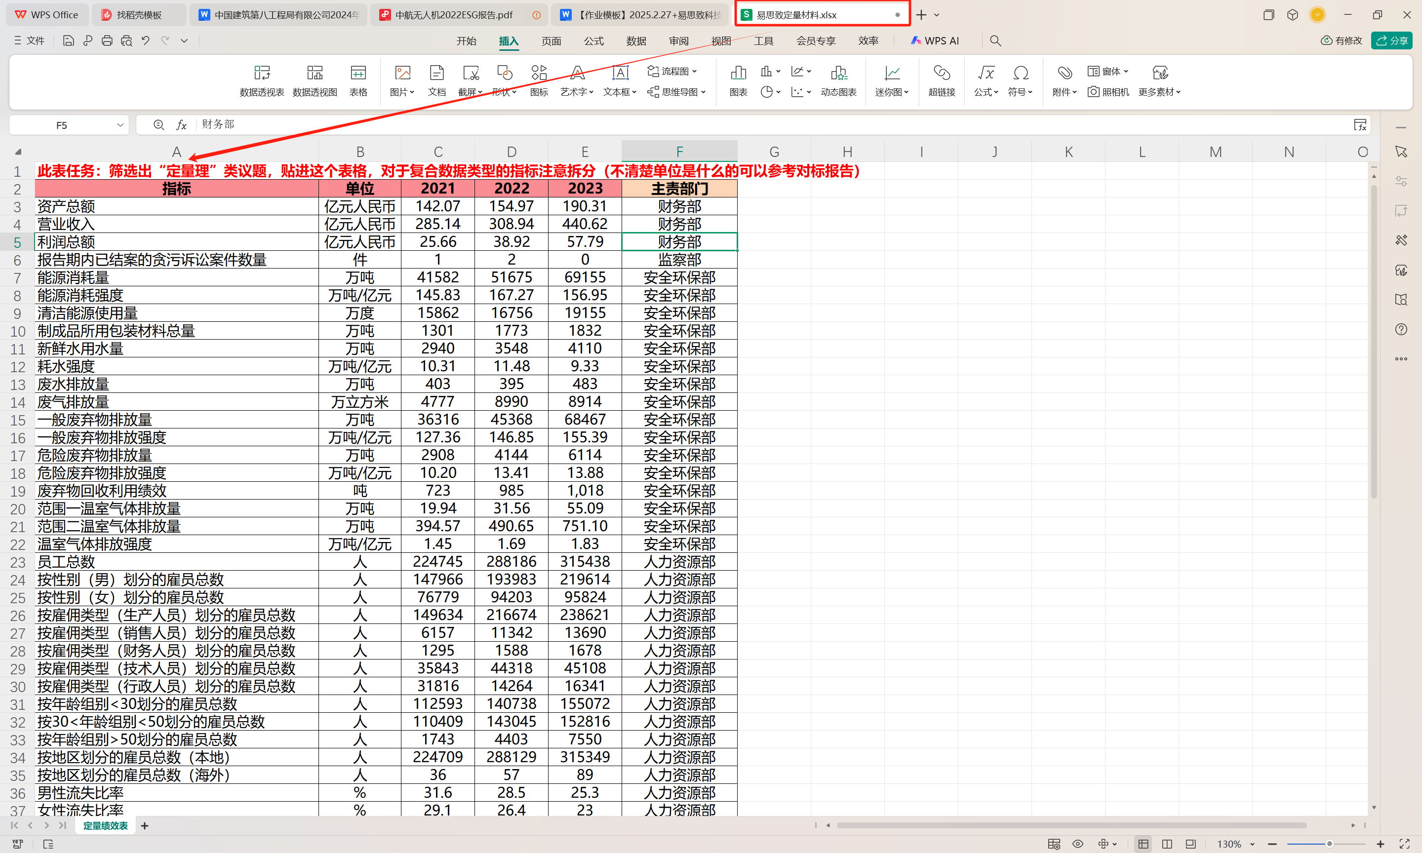Zoom out with the minus icon
Screen dimensions: 1422x853
(x=1272, y=844)
